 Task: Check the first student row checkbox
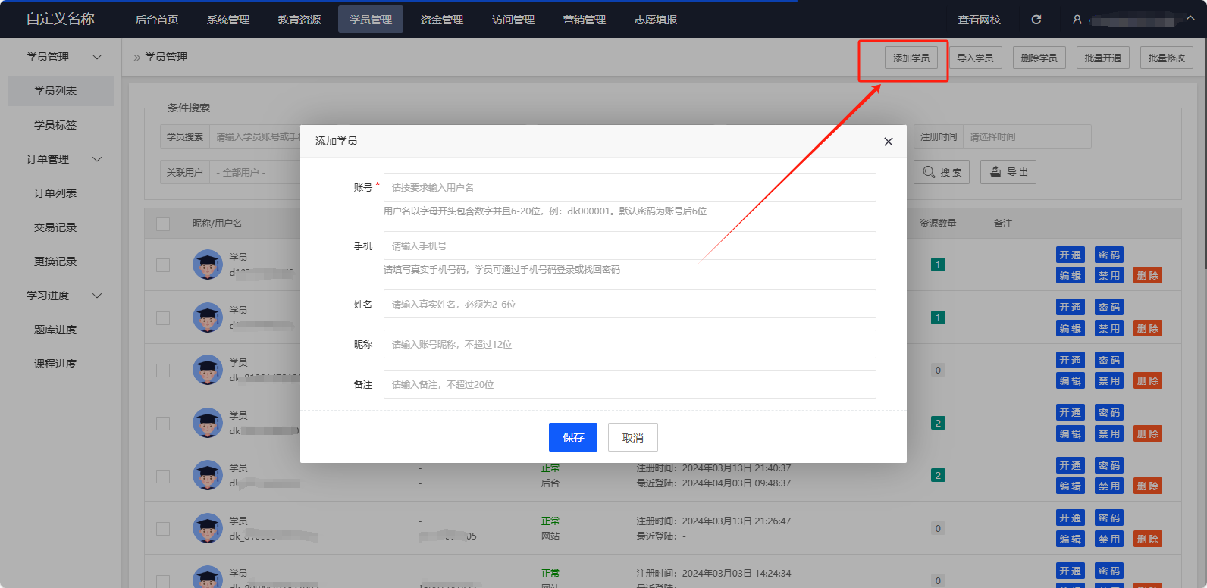coord(163,264)
